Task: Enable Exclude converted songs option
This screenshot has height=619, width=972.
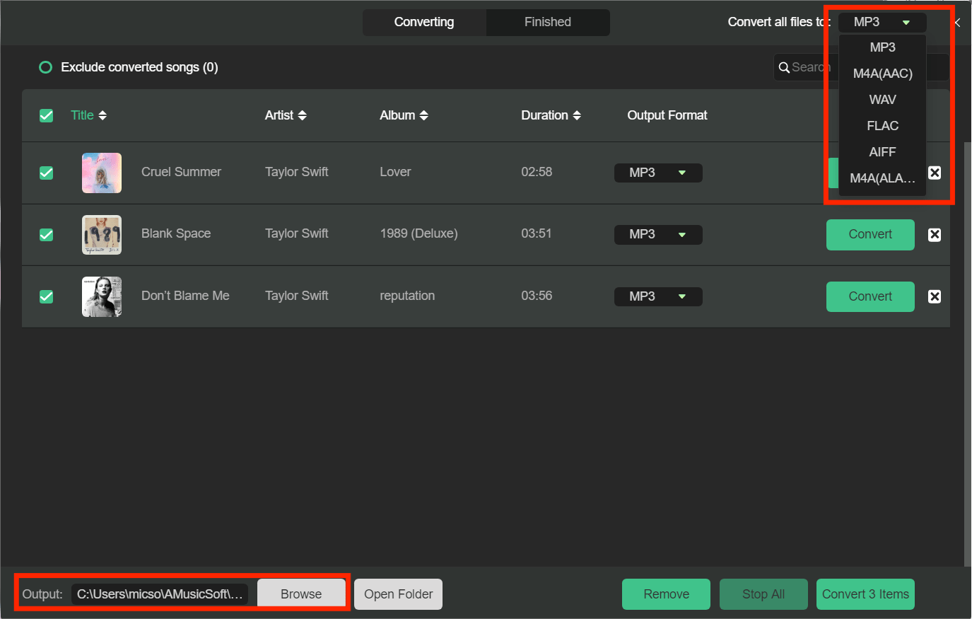Action: point(46,68)
